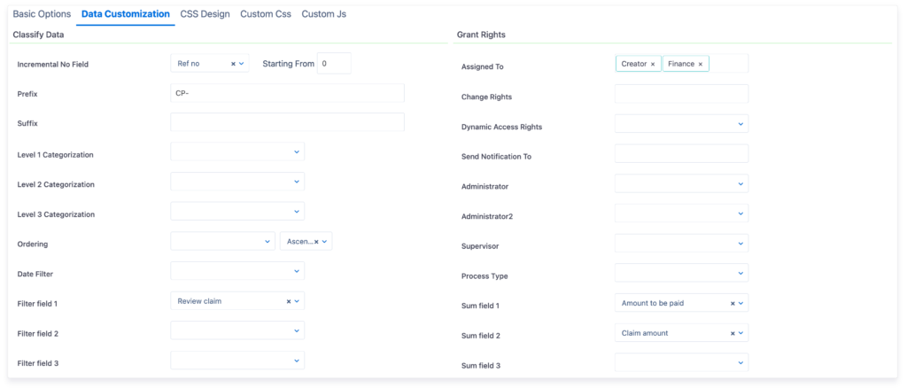Click the Change Rights input field

[681, 94]
